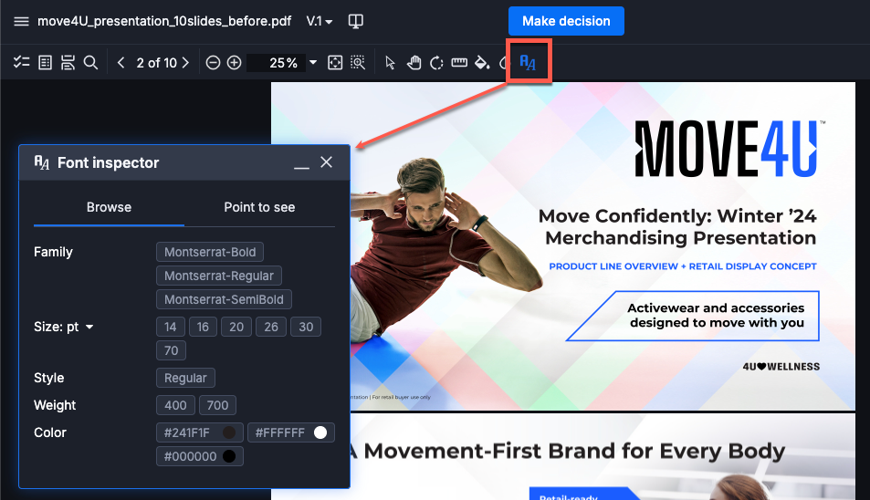The height and width of the screenshot is (500, 870).
Task: Select the pointer arrow tool
Action: [390, 63]
